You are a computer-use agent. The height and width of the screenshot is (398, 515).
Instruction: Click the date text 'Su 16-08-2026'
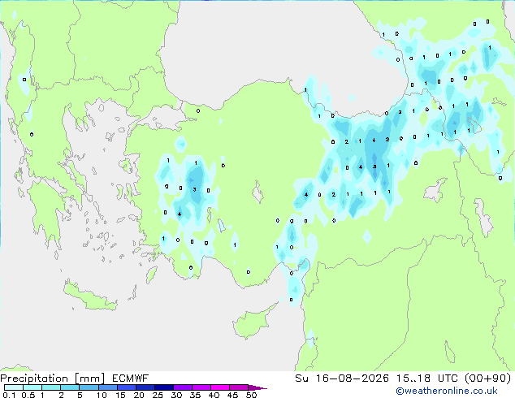tap(342, 379)
